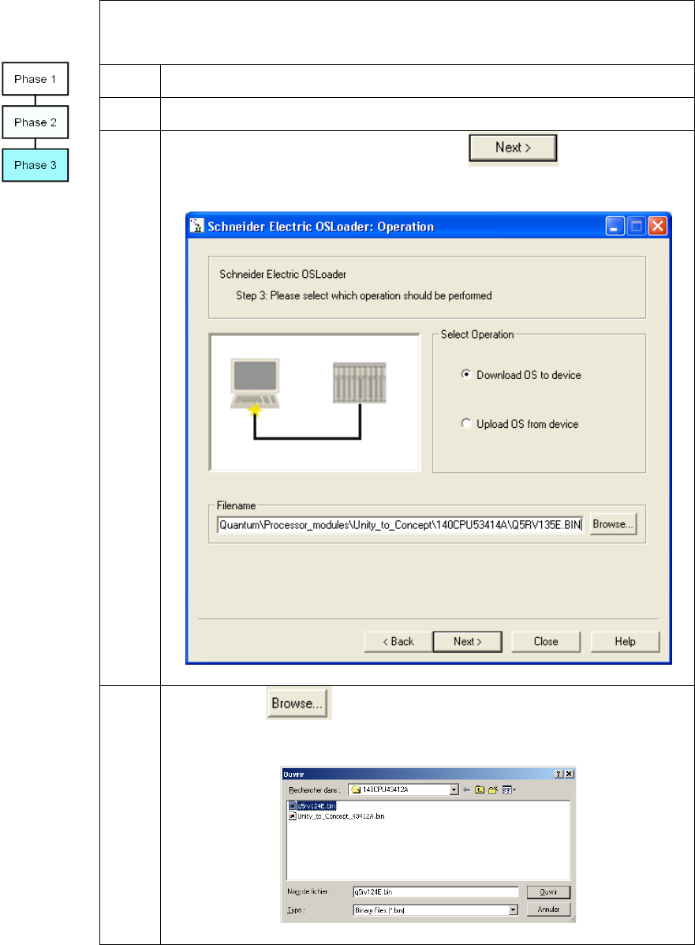The height and width of the screenshot is (945, 695).
Task: Select Unity_to_Concept_43412A.bin file
Action: [x=337, y=816]
